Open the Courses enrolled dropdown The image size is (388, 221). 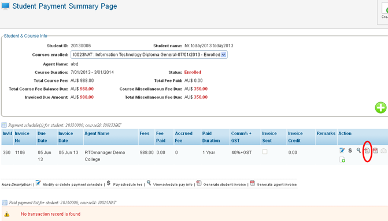pyautogui.click(x=149, y=55)
